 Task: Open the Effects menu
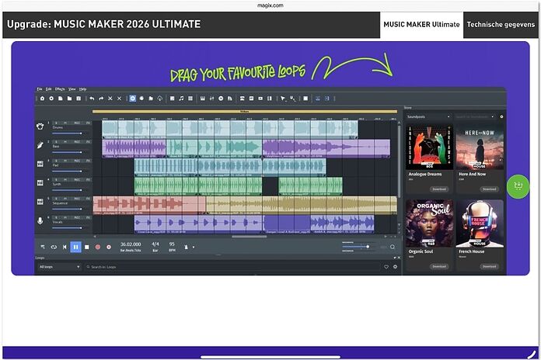(60, 89)
